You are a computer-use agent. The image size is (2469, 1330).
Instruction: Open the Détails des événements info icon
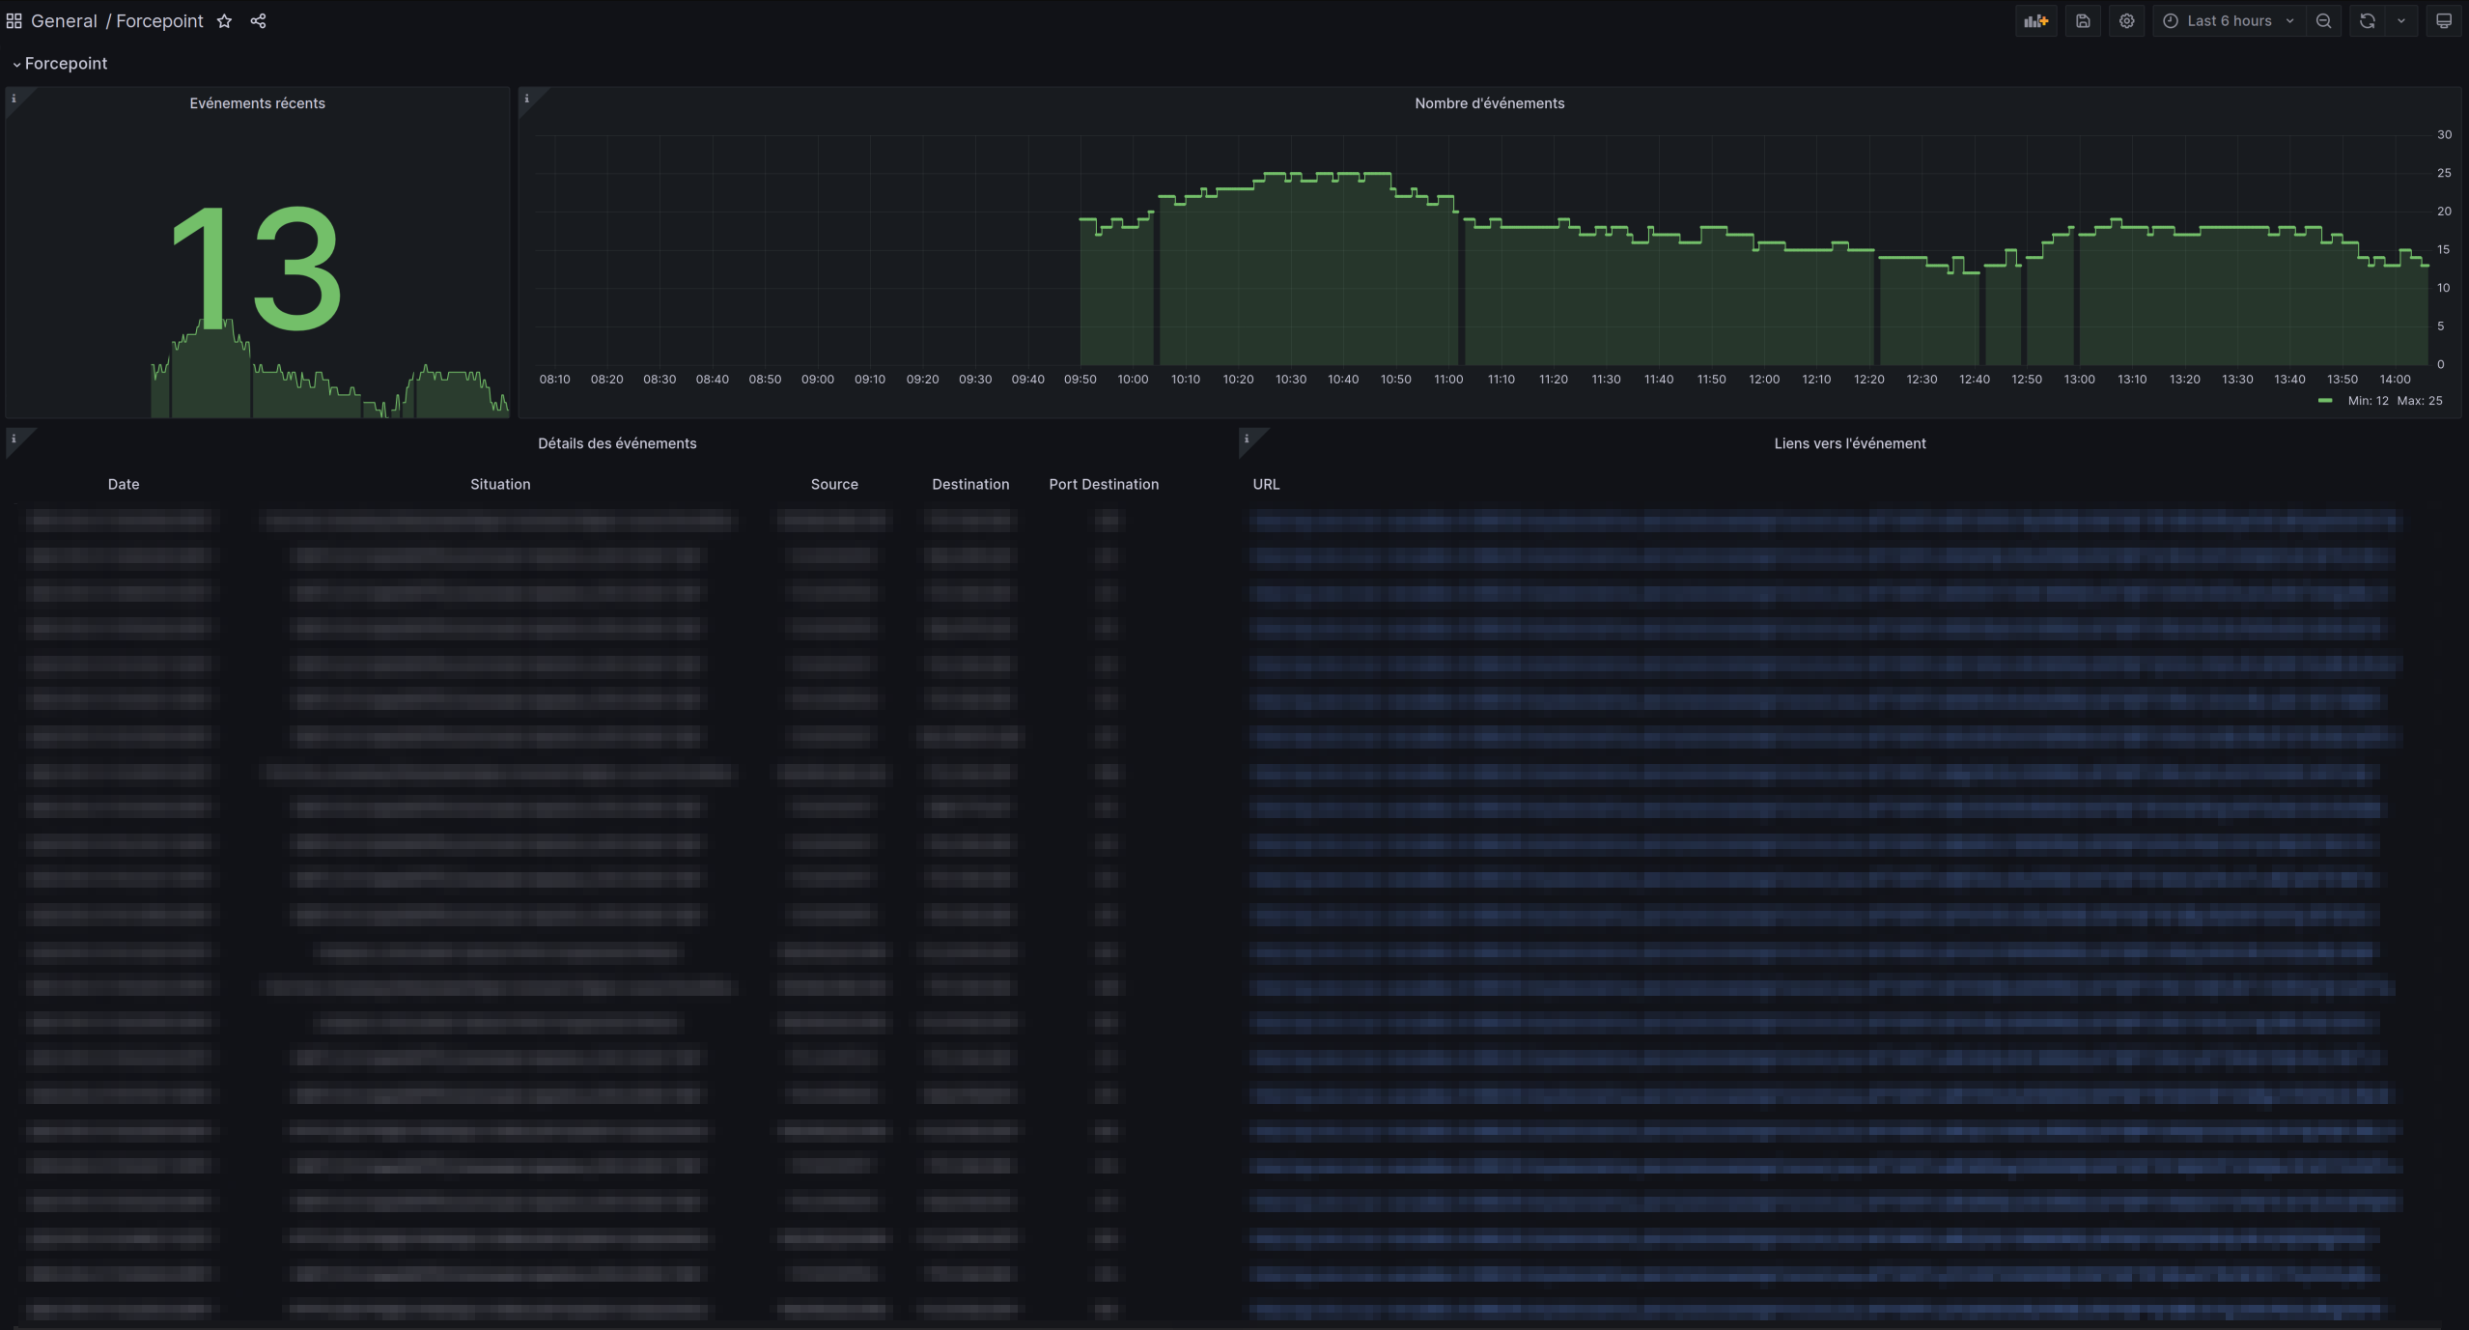coord(14,439)
